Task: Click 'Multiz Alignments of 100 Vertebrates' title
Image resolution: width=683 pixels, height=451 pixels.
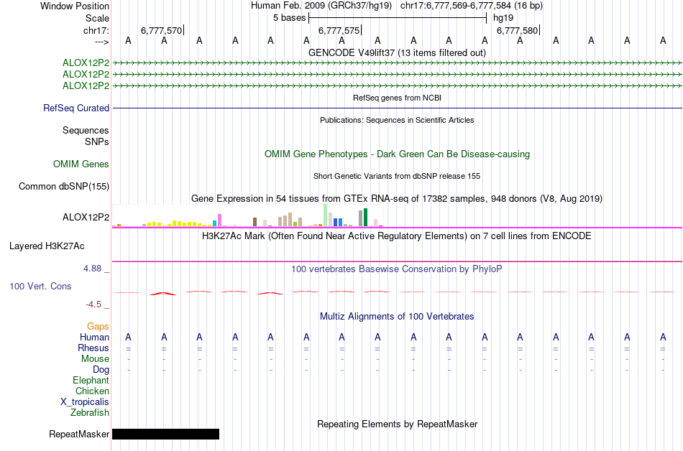Action: coord(397,316)
